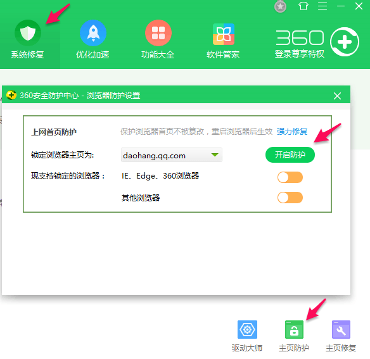Select 软件管家 tab label
370x359 pixels.
(x=223, y=54)
